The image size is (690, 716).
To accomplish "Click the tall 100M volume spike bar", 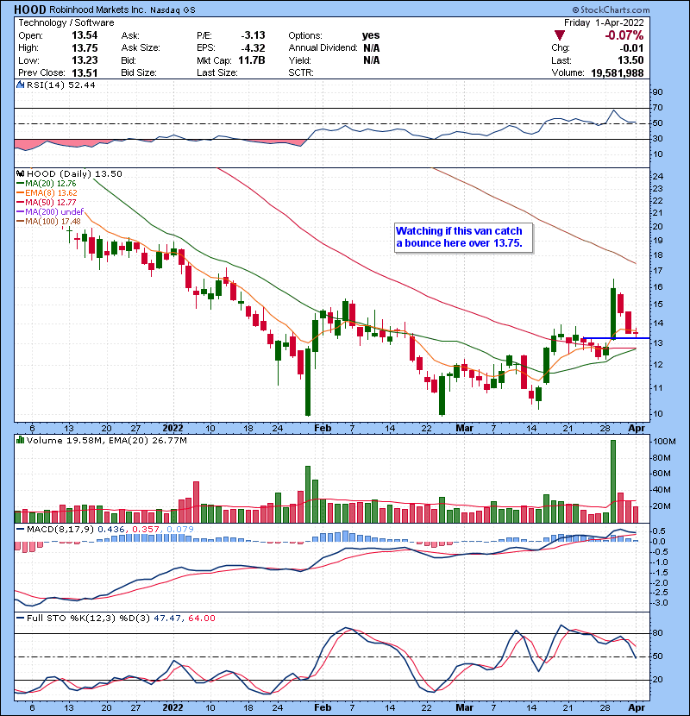I will pyautogui.click(x=613, y=481).
